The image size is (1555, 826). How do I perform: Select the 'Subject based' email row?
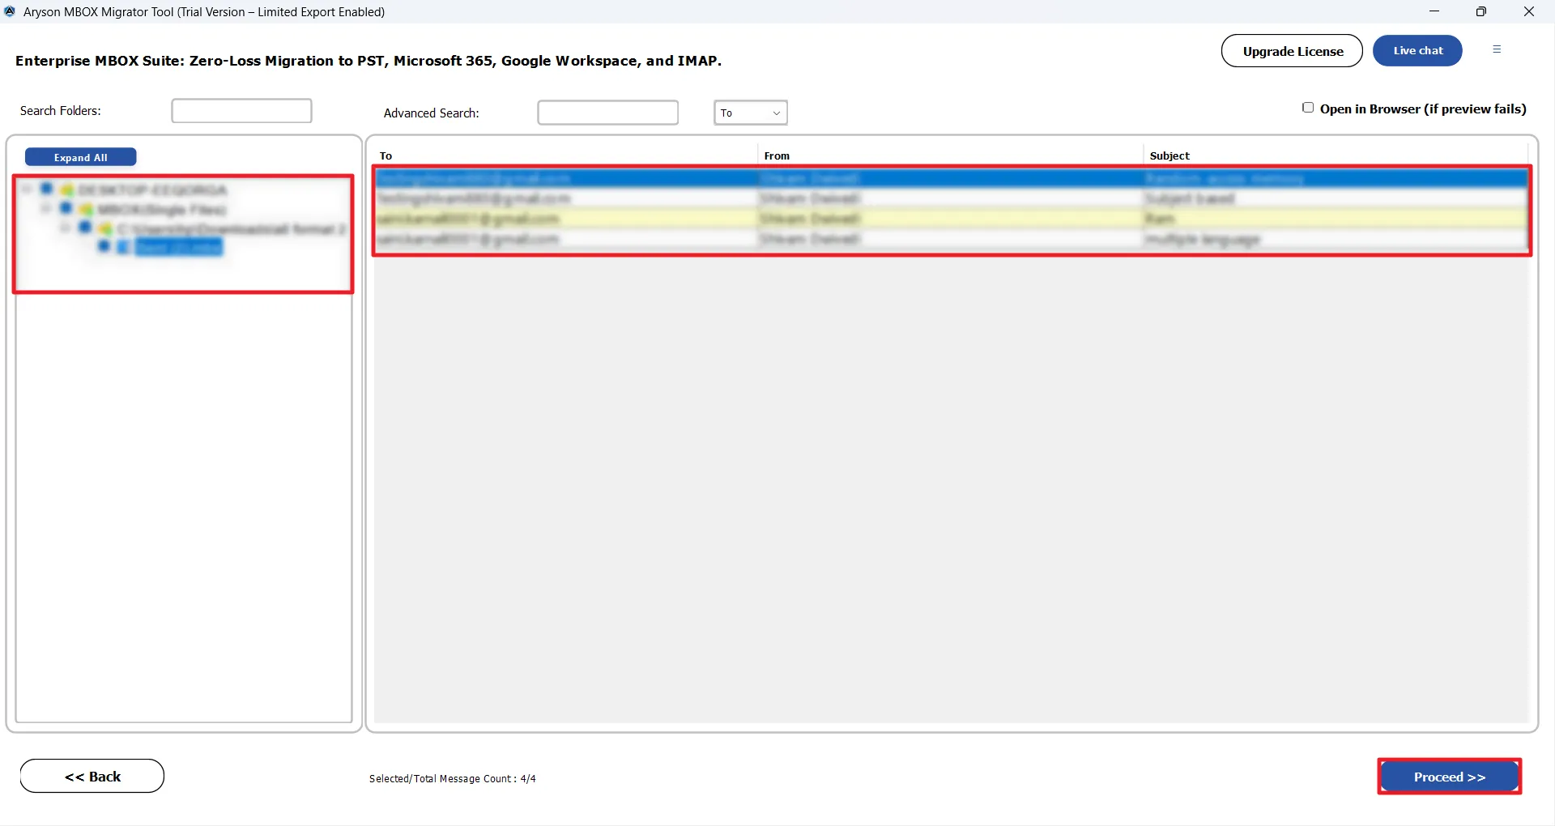click(952, 198)
